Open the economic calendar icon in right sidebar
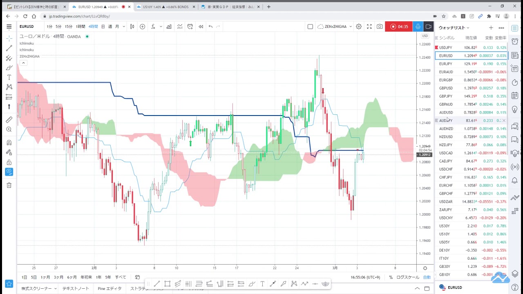Viewport: 523px width, 294px height. point(515,96)
